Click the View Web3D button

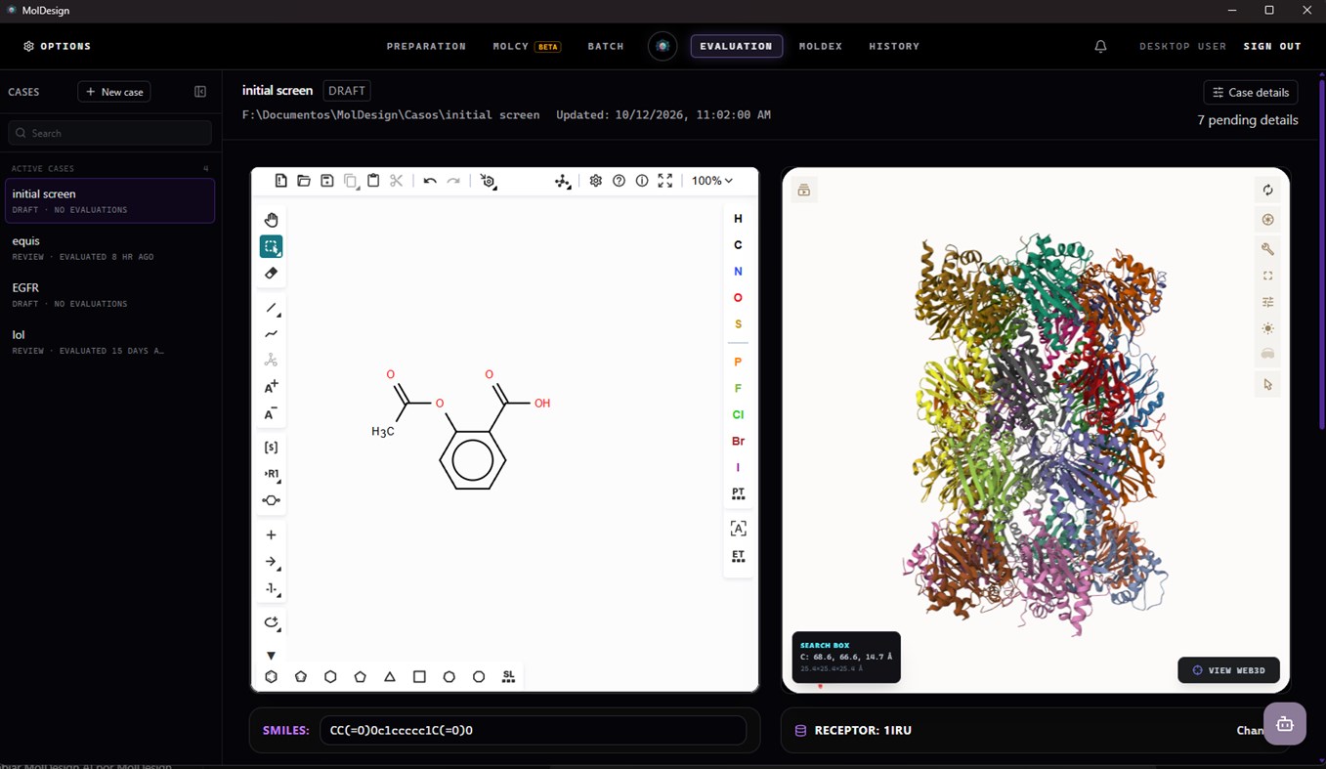click(x=1228, y=670)
